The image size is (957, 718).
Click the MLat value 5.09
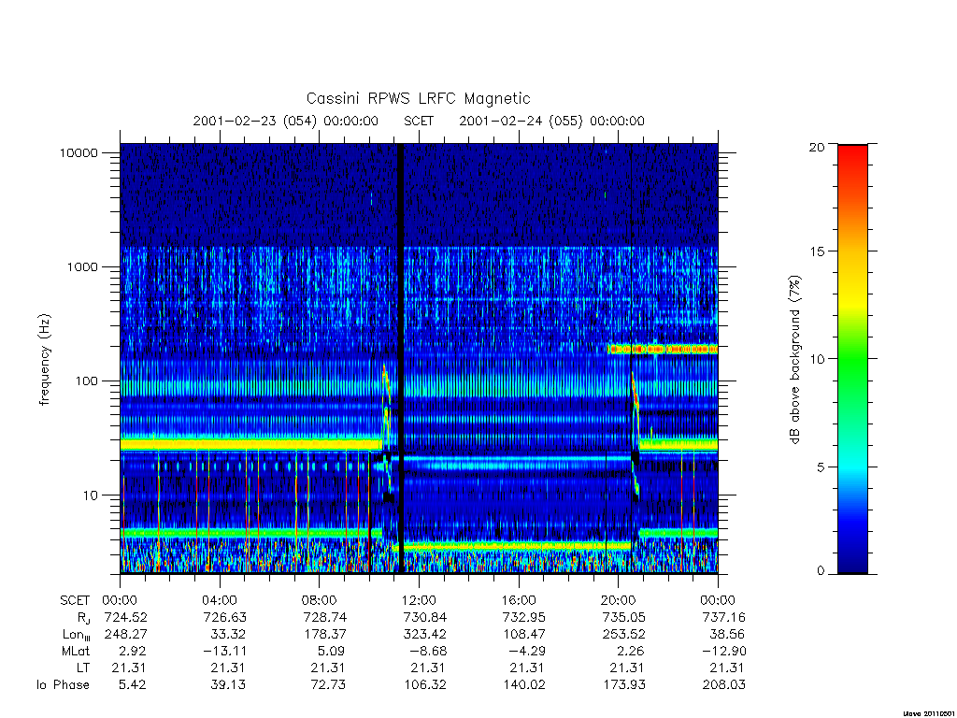pos(332,652)
